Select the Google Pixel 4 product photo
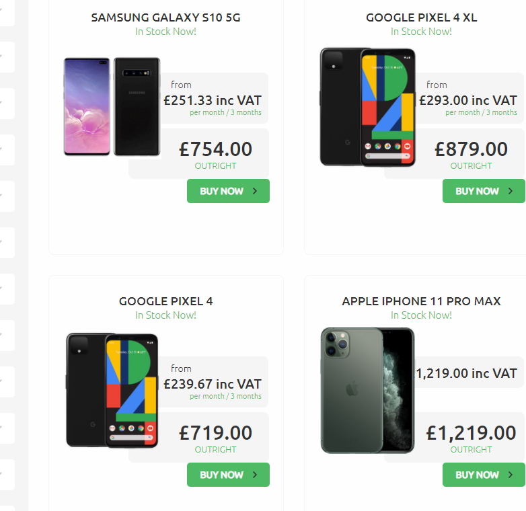Viewport: 526px width, 511px height. coord(112,391)
